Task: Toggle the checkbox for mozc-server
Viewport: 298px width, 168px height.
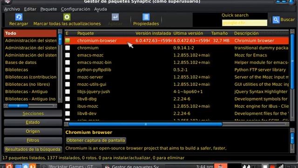Action: click(68, 77)
